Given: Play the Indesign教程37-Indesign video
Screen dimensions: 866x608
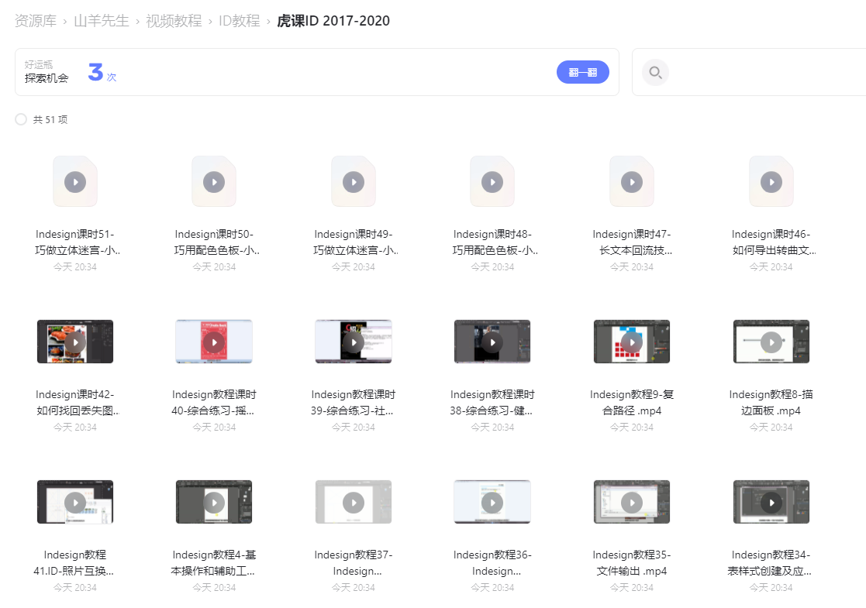Looking at the screenshot, I should [x=354, y=501].
